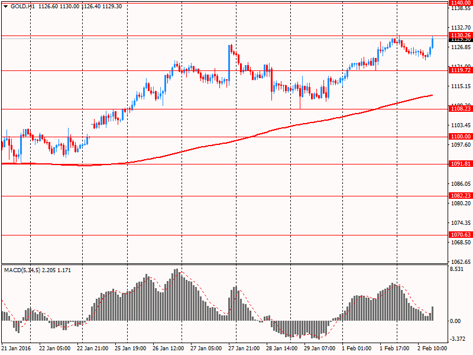Image resolution: width=473 pixels, height=355 pixels.
Task: Select the 1108.23 red level label
Action: click(461, 109)
